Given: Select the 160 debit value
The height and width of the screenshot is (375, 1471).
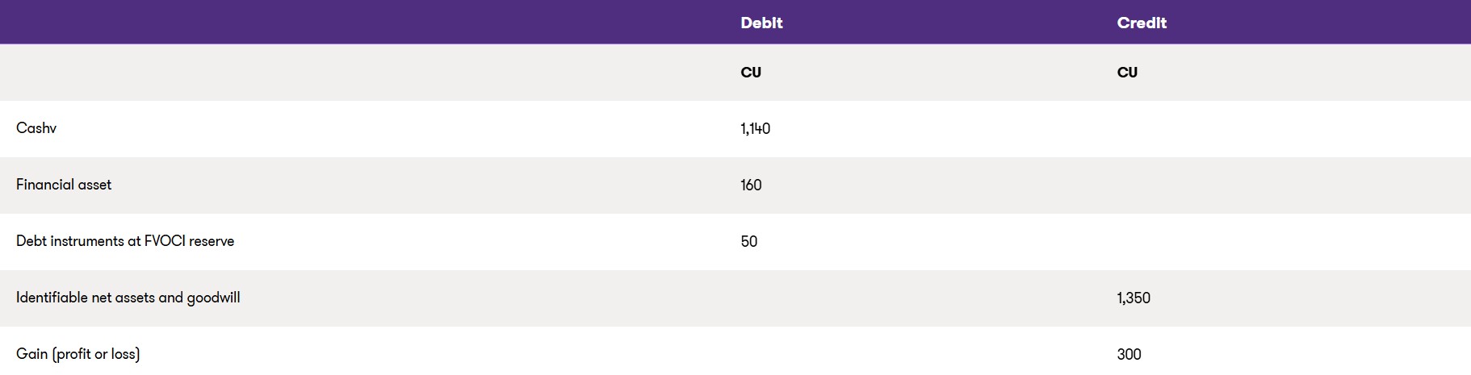Looking at the screenshot, I should pos(751,185).
